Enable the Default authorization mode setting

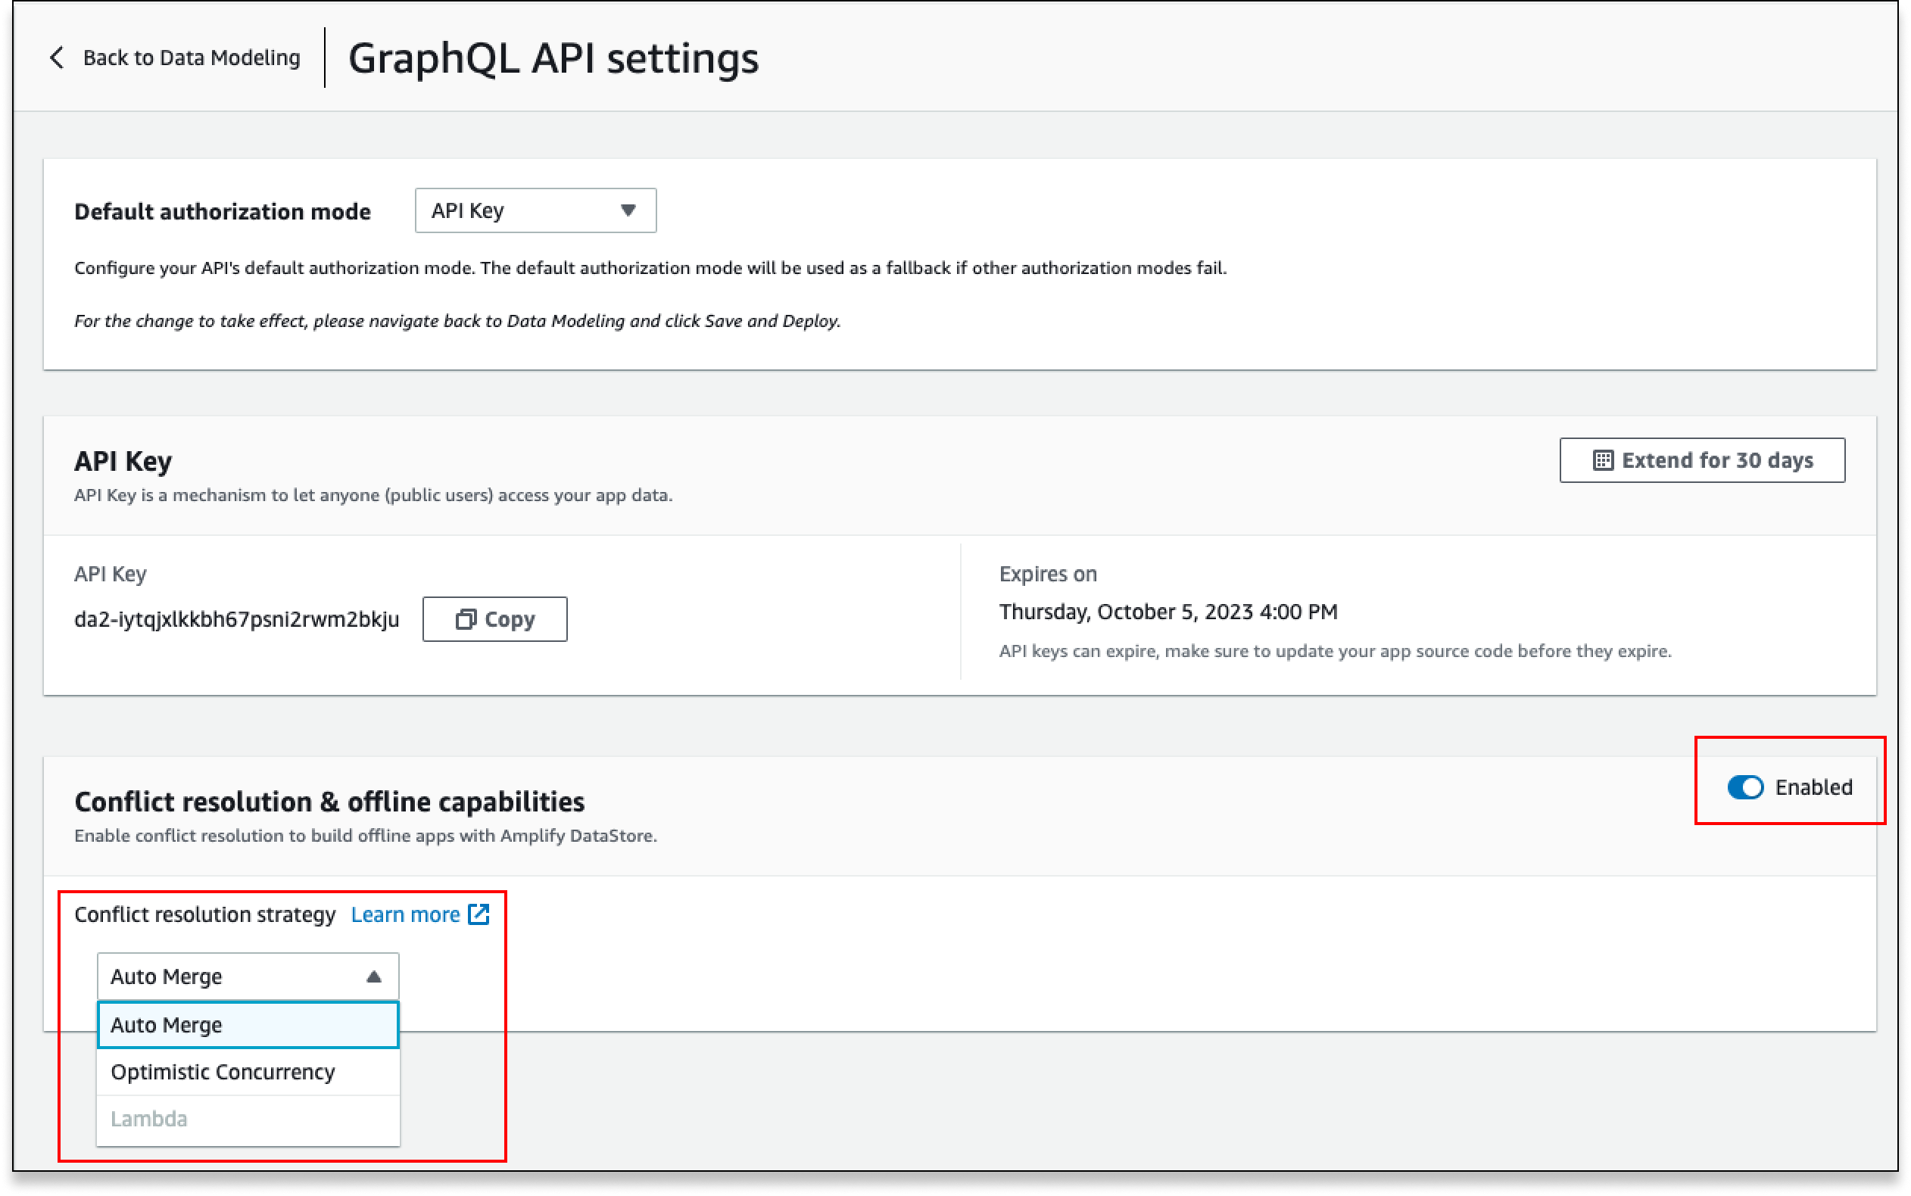point(535,211)
